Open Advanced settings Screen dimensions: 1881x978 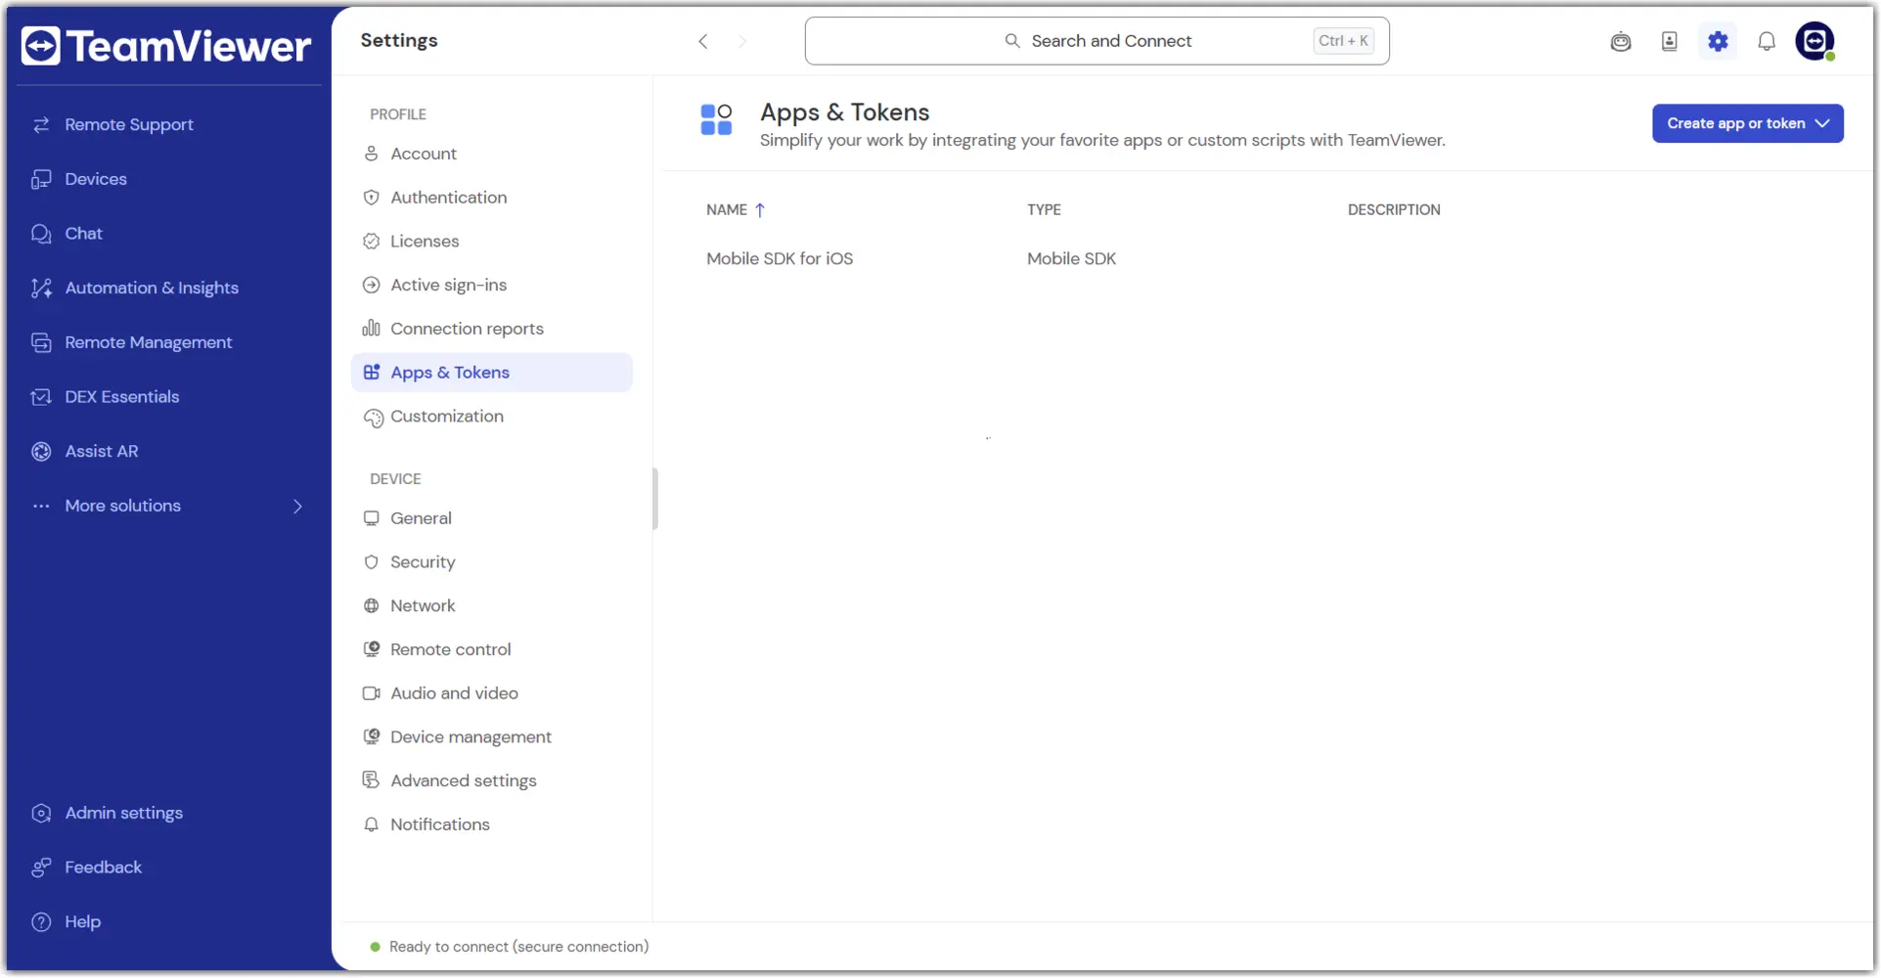click(492, 781)
